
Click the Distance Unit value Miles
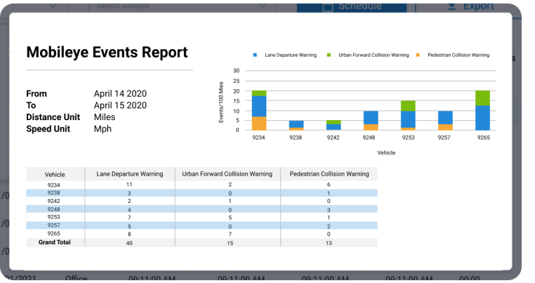(105, 117)
